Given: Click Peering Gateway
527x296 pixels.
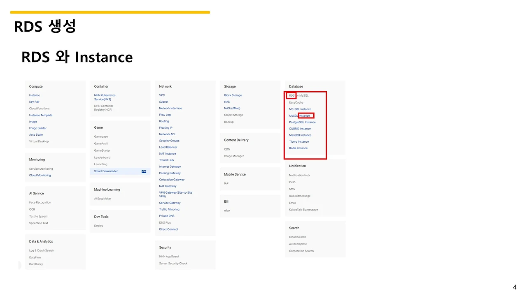Looking at the screenshot, I should [170, 173].
